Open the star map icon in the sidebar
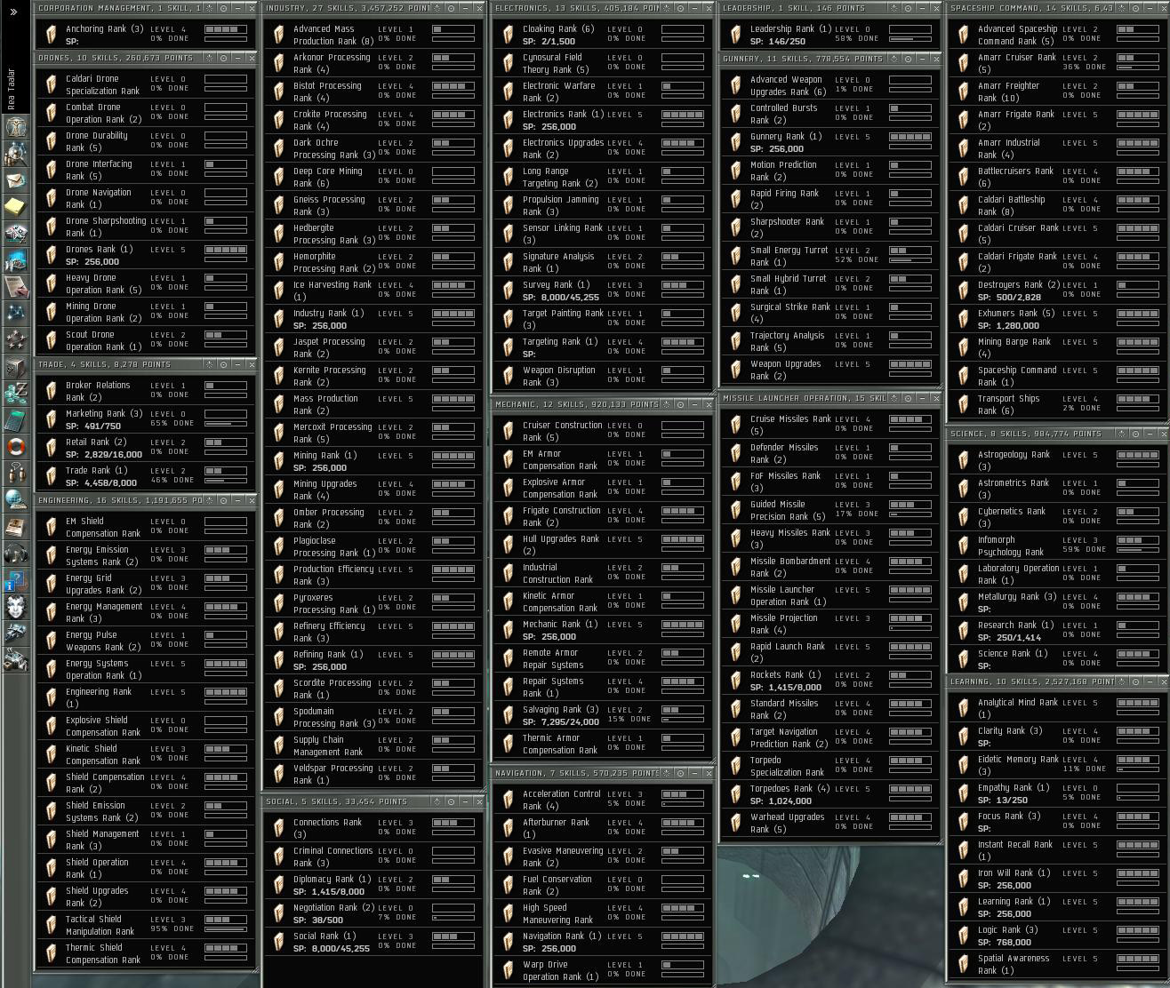The width and height of the screenshot is (1170, 988). [16, 313]
